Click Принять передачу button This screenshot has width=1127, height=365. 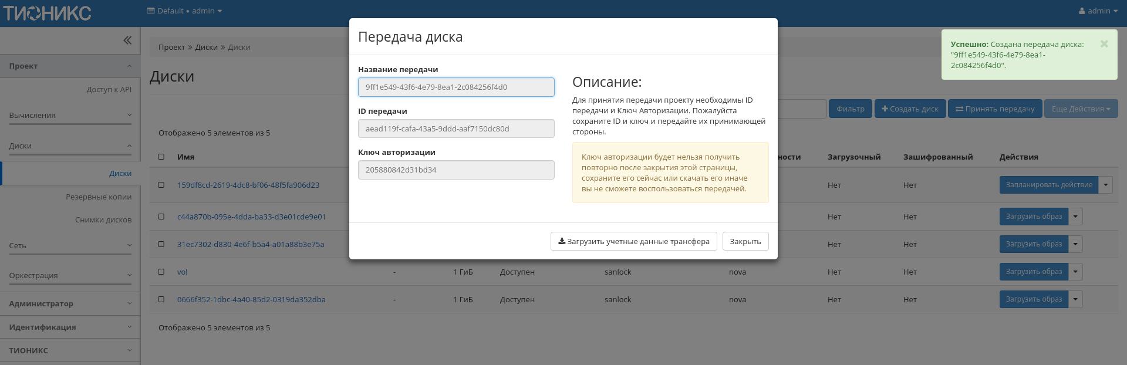pyautogui.click(x=994, y=109)
